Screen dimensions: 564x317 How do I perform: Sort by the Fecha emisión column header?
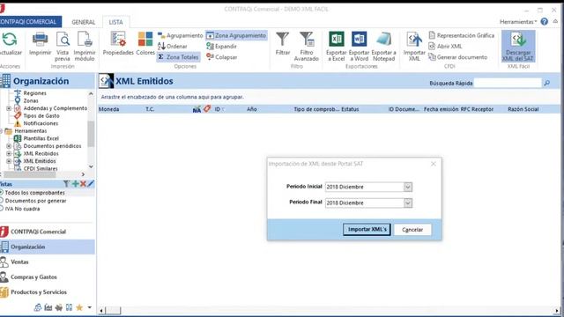click(x=441, y=109)
